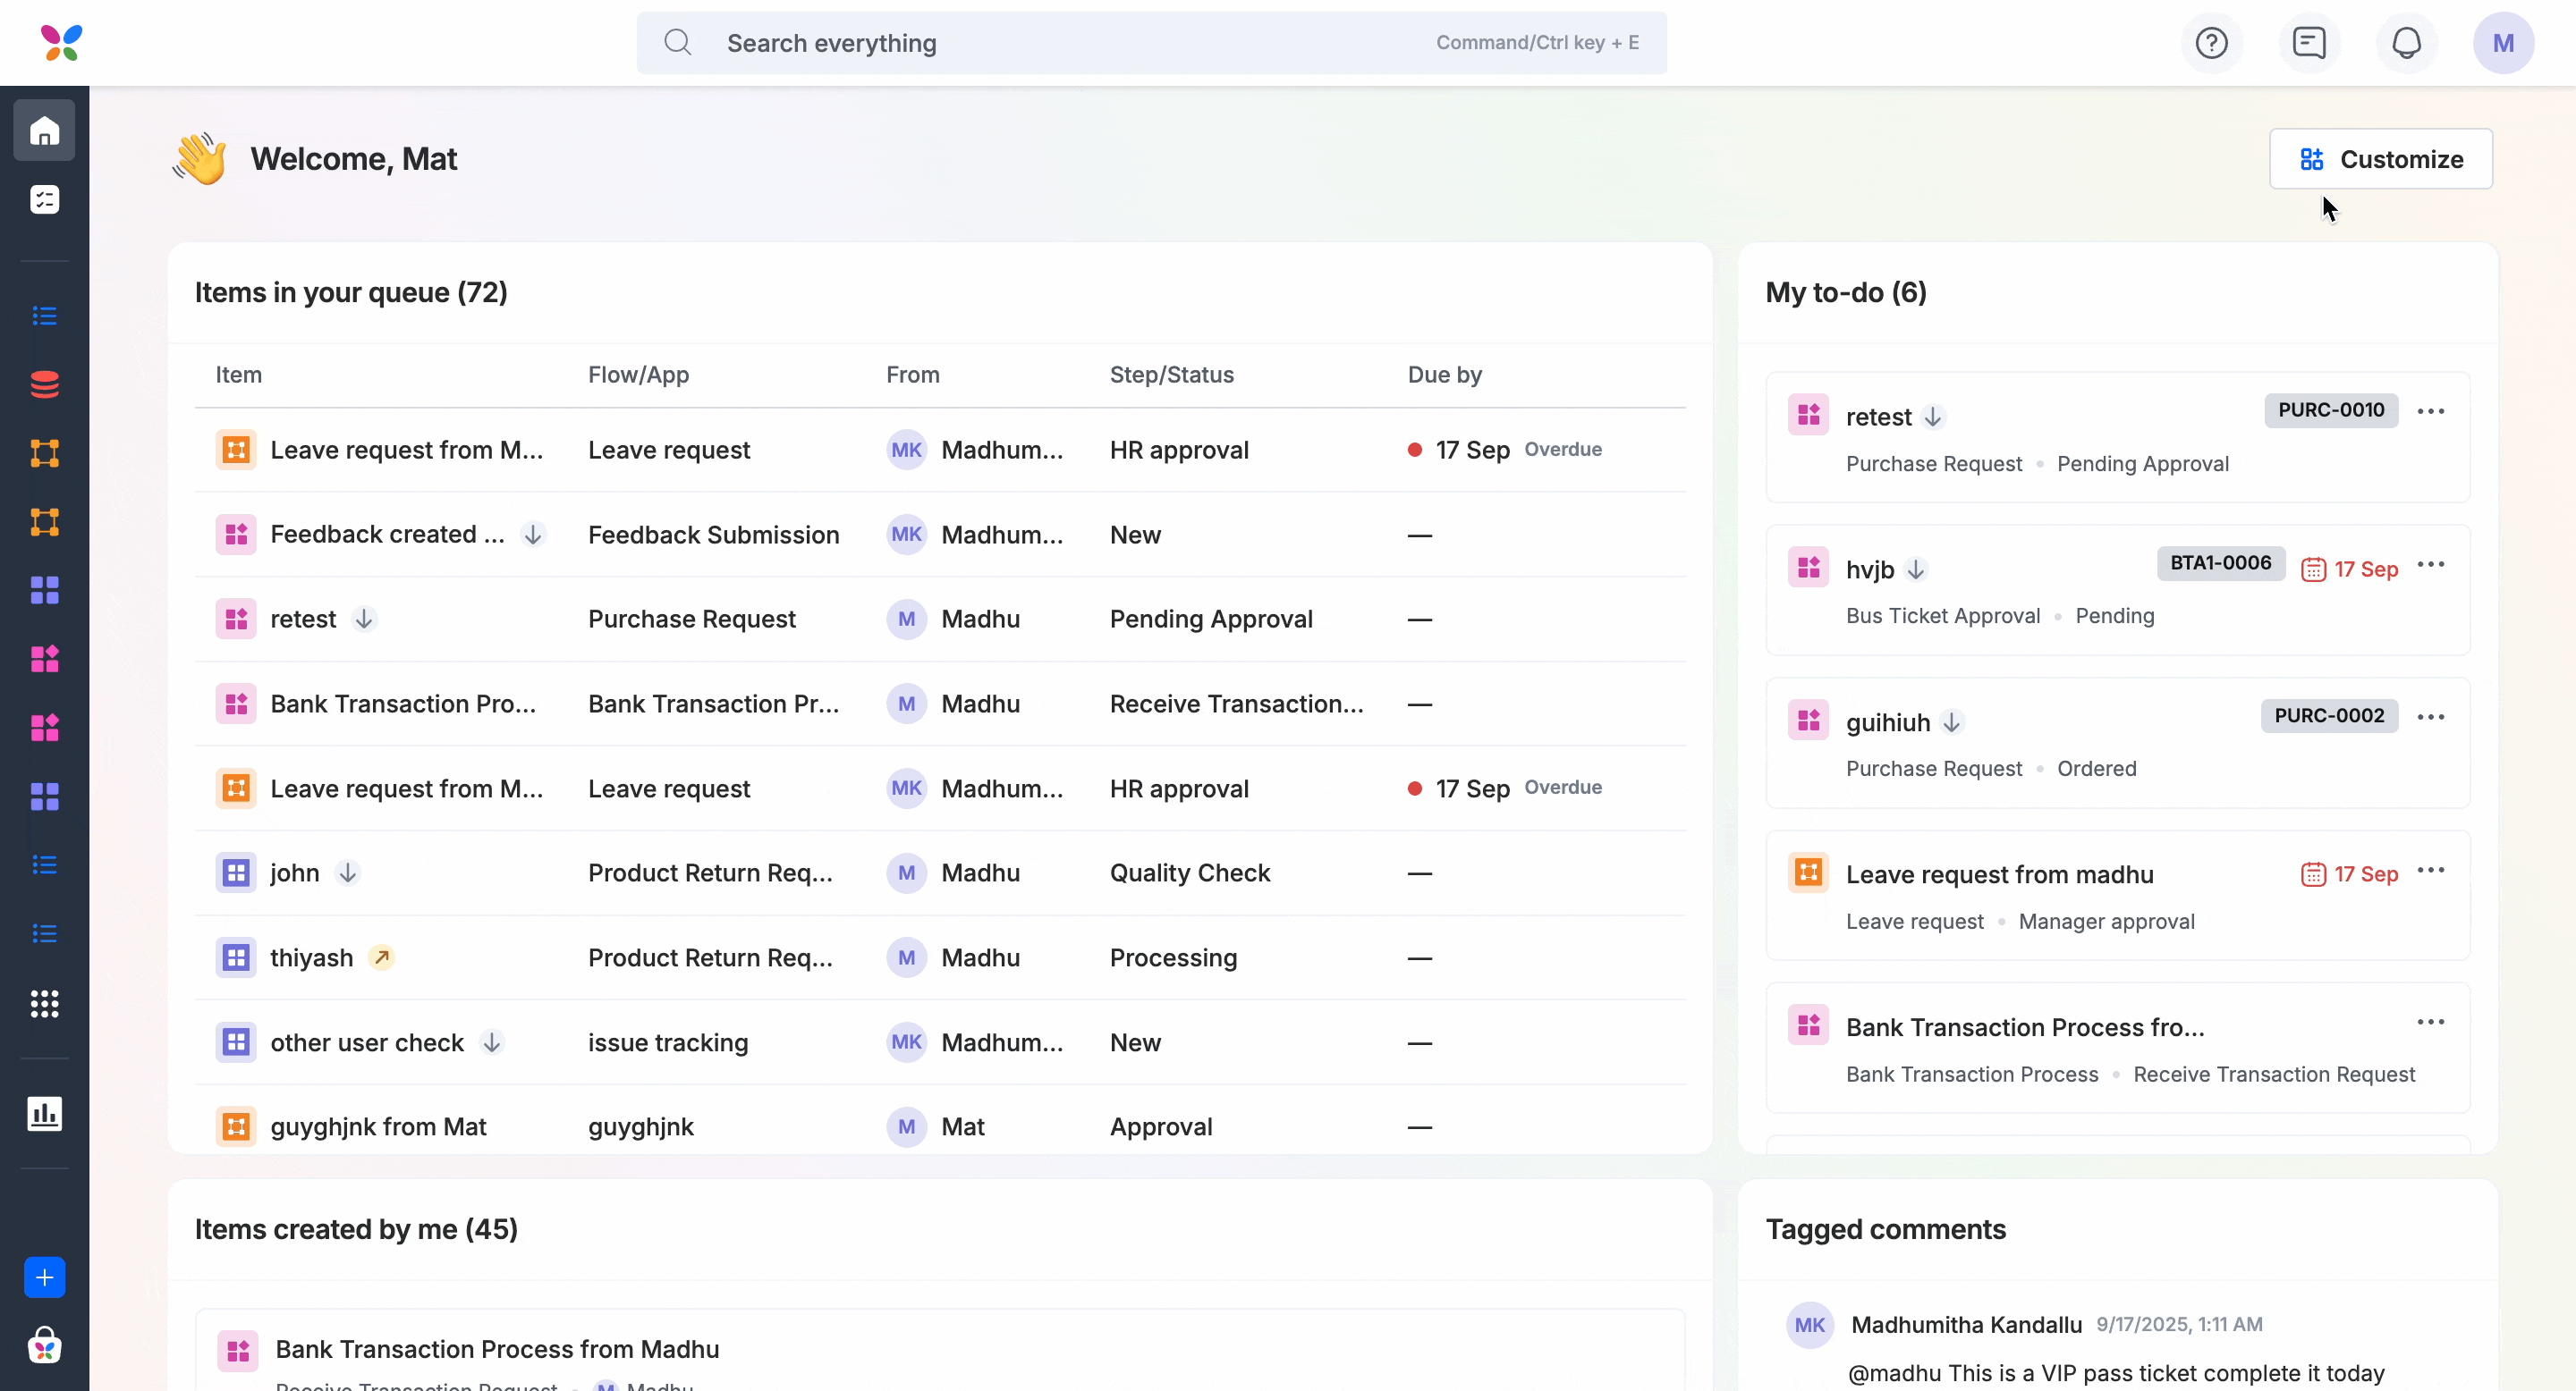Select the tasks checklist icon below Home

pyautogui.click(x=44, y=198)
